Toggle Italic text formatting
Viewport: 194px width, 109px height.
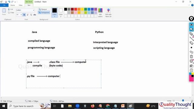pos(28,15)
